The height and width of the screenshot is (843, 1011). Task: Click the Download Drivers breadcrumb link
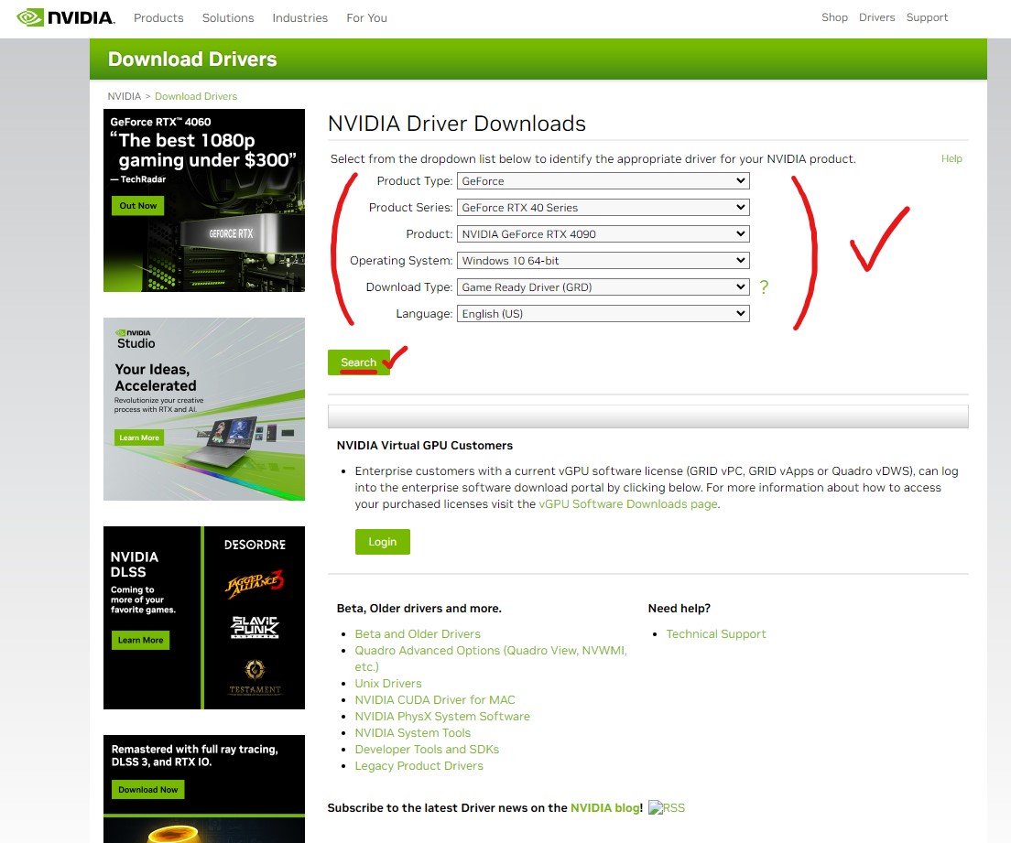(196, 96)
